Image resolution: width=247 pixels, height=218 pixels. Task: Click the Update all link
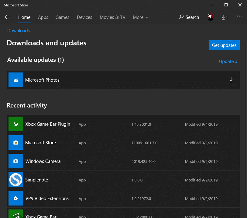coord(229,62)
